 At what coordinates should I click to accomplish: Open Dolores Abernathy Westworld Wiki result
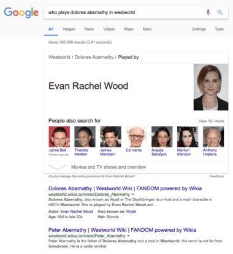(125, 188)
